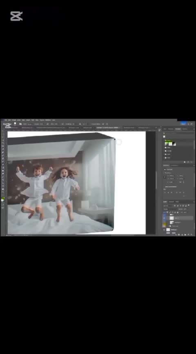Create new gradient group folder icon

185,162
